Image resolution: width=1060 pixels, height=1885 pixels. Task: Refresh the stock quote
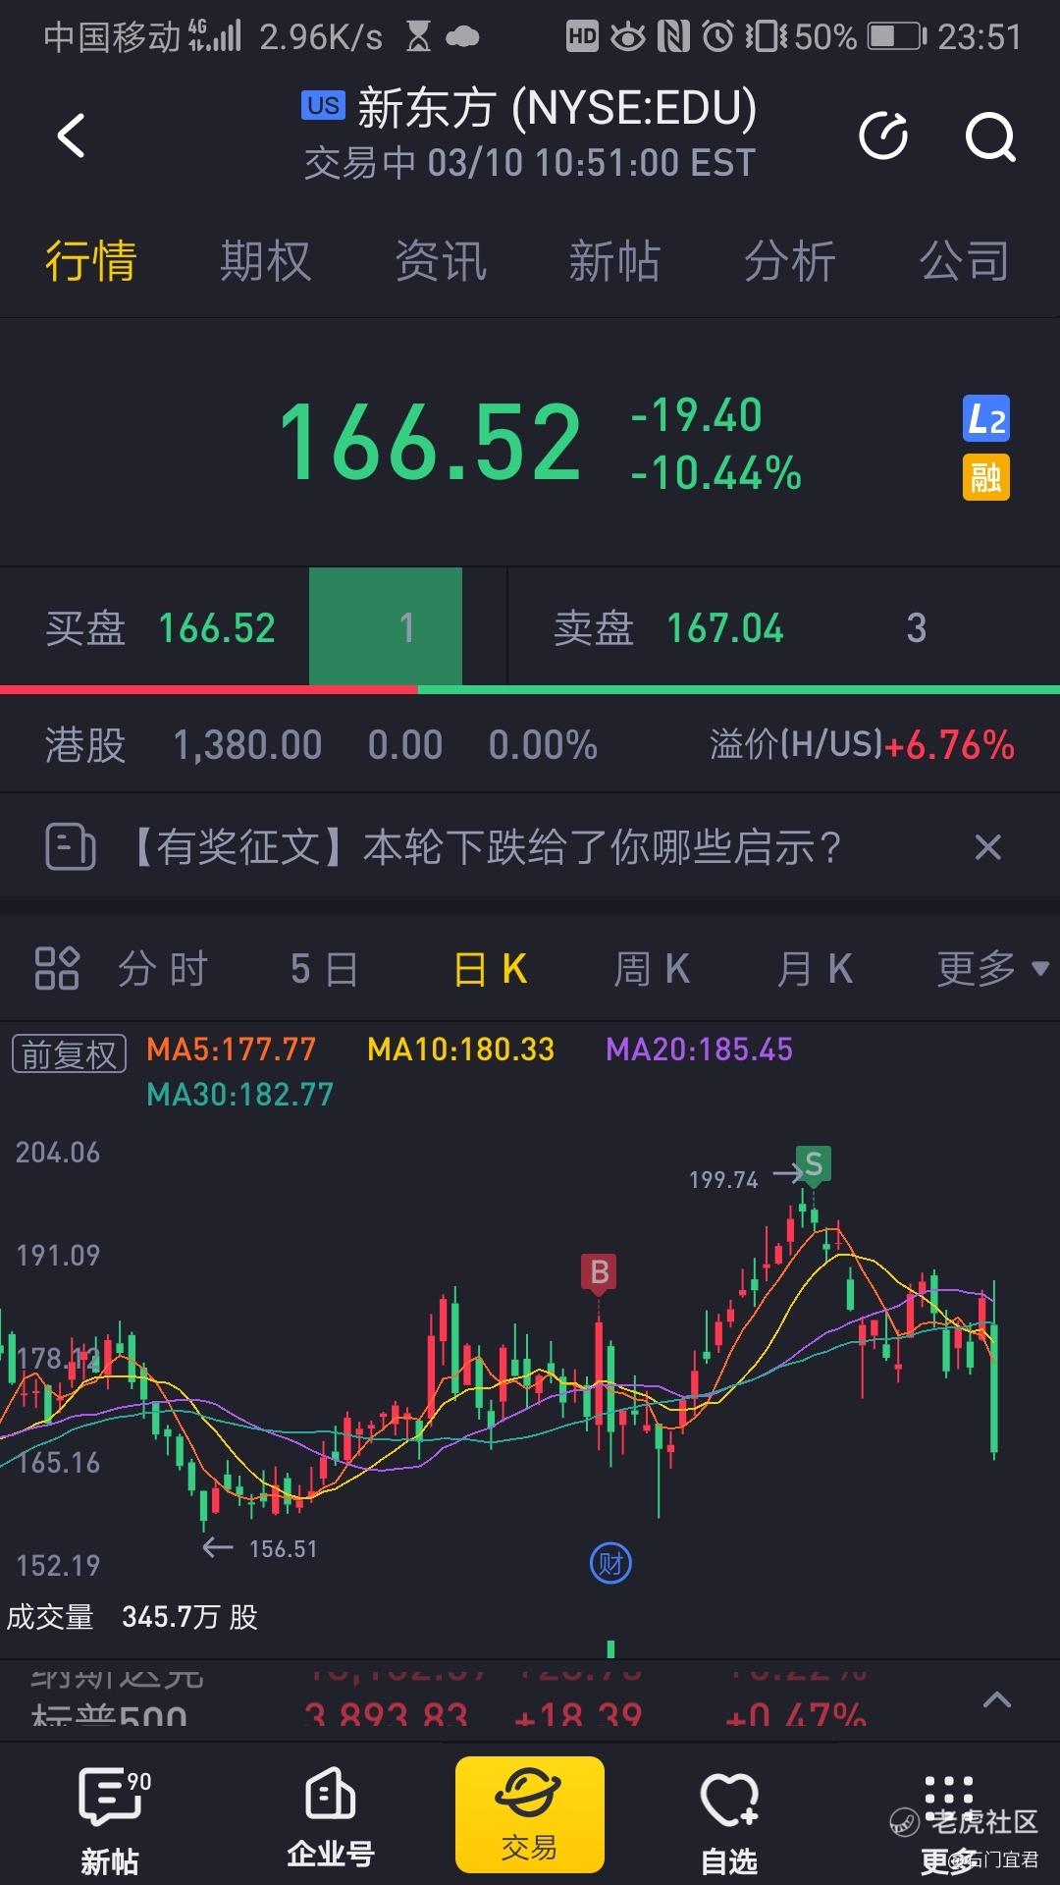click(x=883, y=135)
